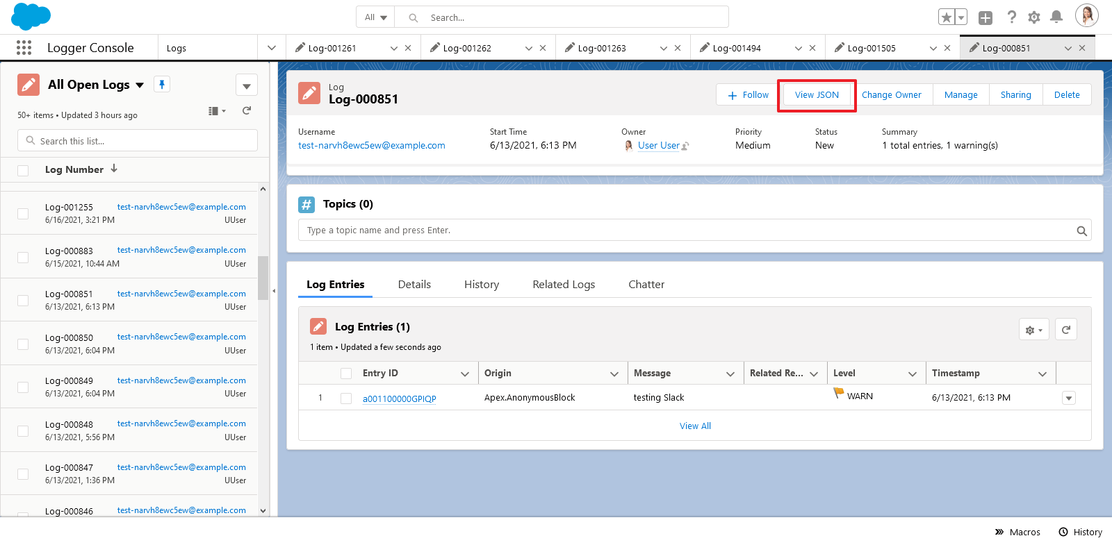Screen dimensions: 1112x545
Task: Open the User User owner link
Action: click(659, 146)
